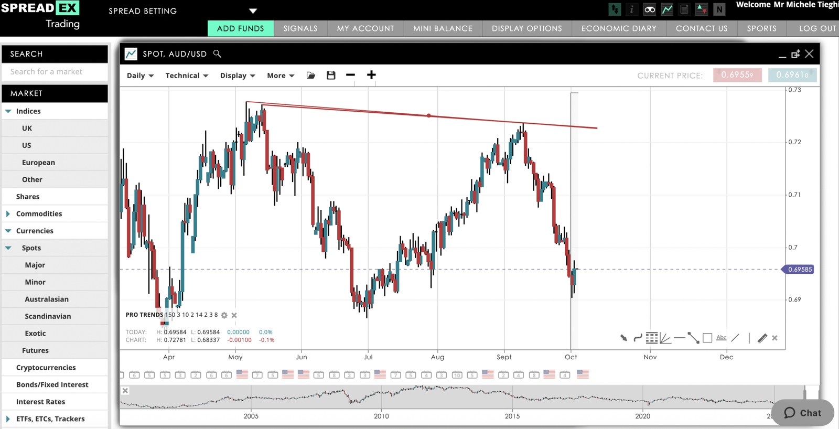The height and width of the screenshot is (429, 839).
Task: Zoom in chart with plus button
Action: (x=371, y=75)
